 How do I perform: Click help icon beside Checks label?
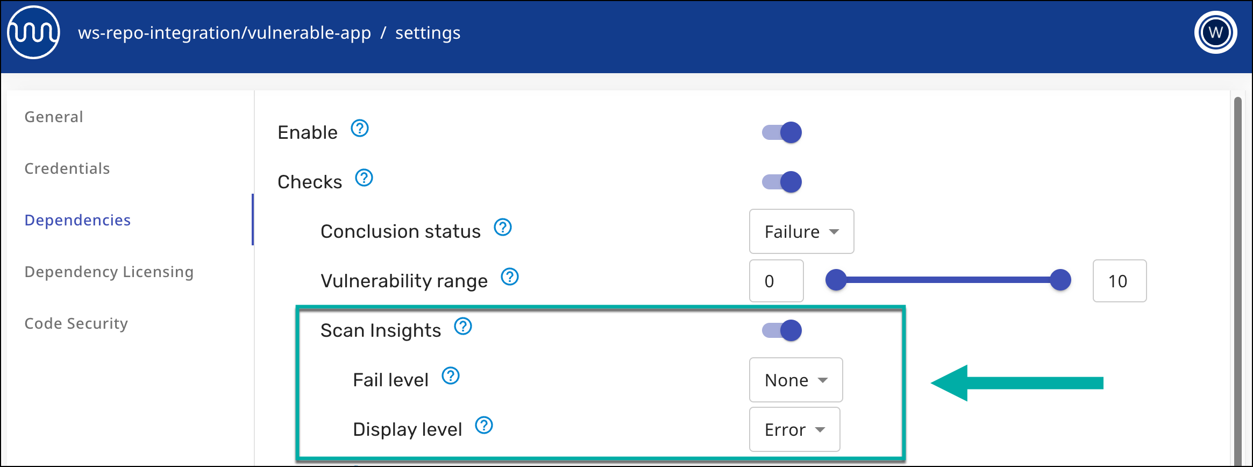(364, 178)
